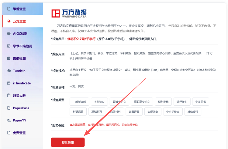Click the list icon beside 学术不端检测
This screenshot has height=149, width=228.
point(9,46)
